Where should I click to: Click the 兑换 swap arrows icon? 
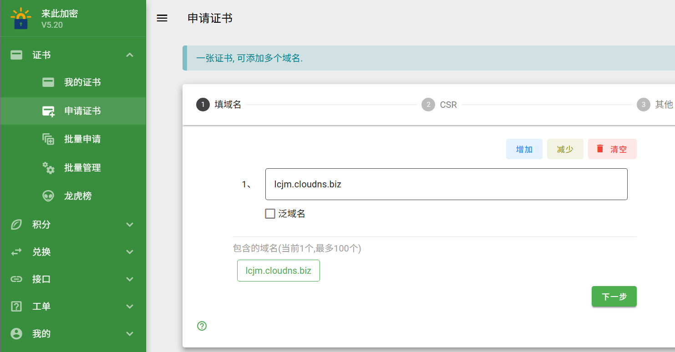click(x=16, y=252)
